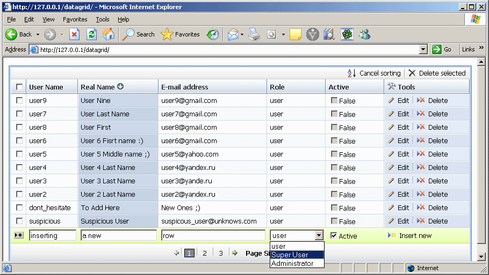Open Forward button history dropdown arrow
489x275 pixels.
coord(62,34)
